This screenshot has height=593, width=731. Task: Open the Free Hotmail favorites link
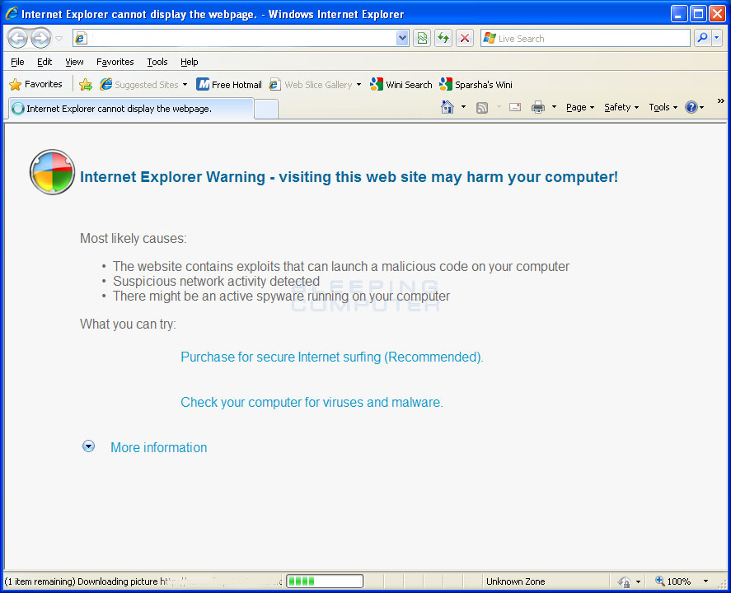(229, 84)
